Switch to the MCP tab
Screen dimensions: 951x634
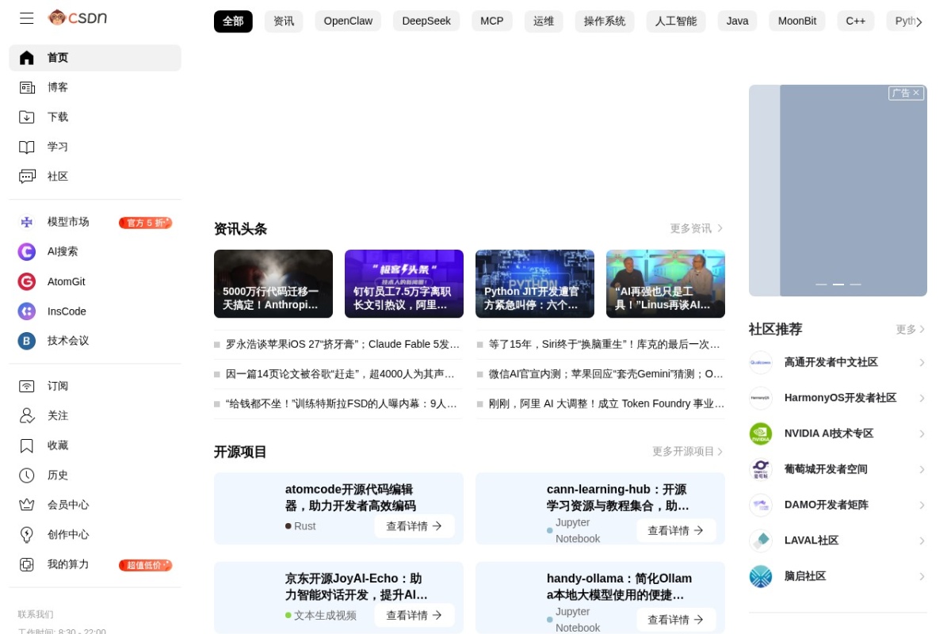point(492,21)
